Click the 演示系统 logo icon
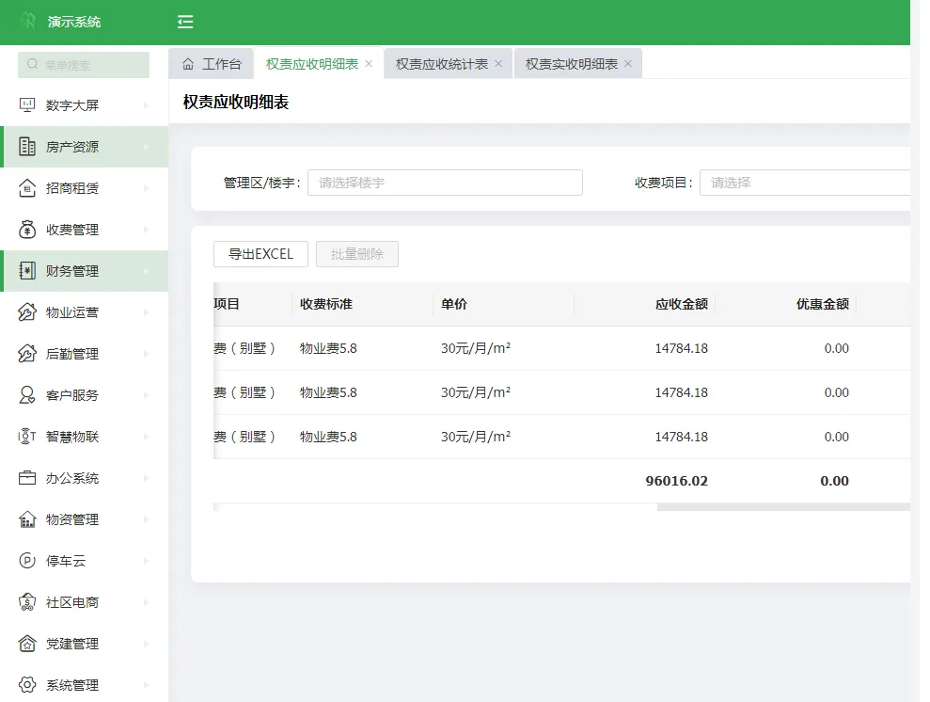Viewport: 930px width, 702px height. (x=28, y=22)
